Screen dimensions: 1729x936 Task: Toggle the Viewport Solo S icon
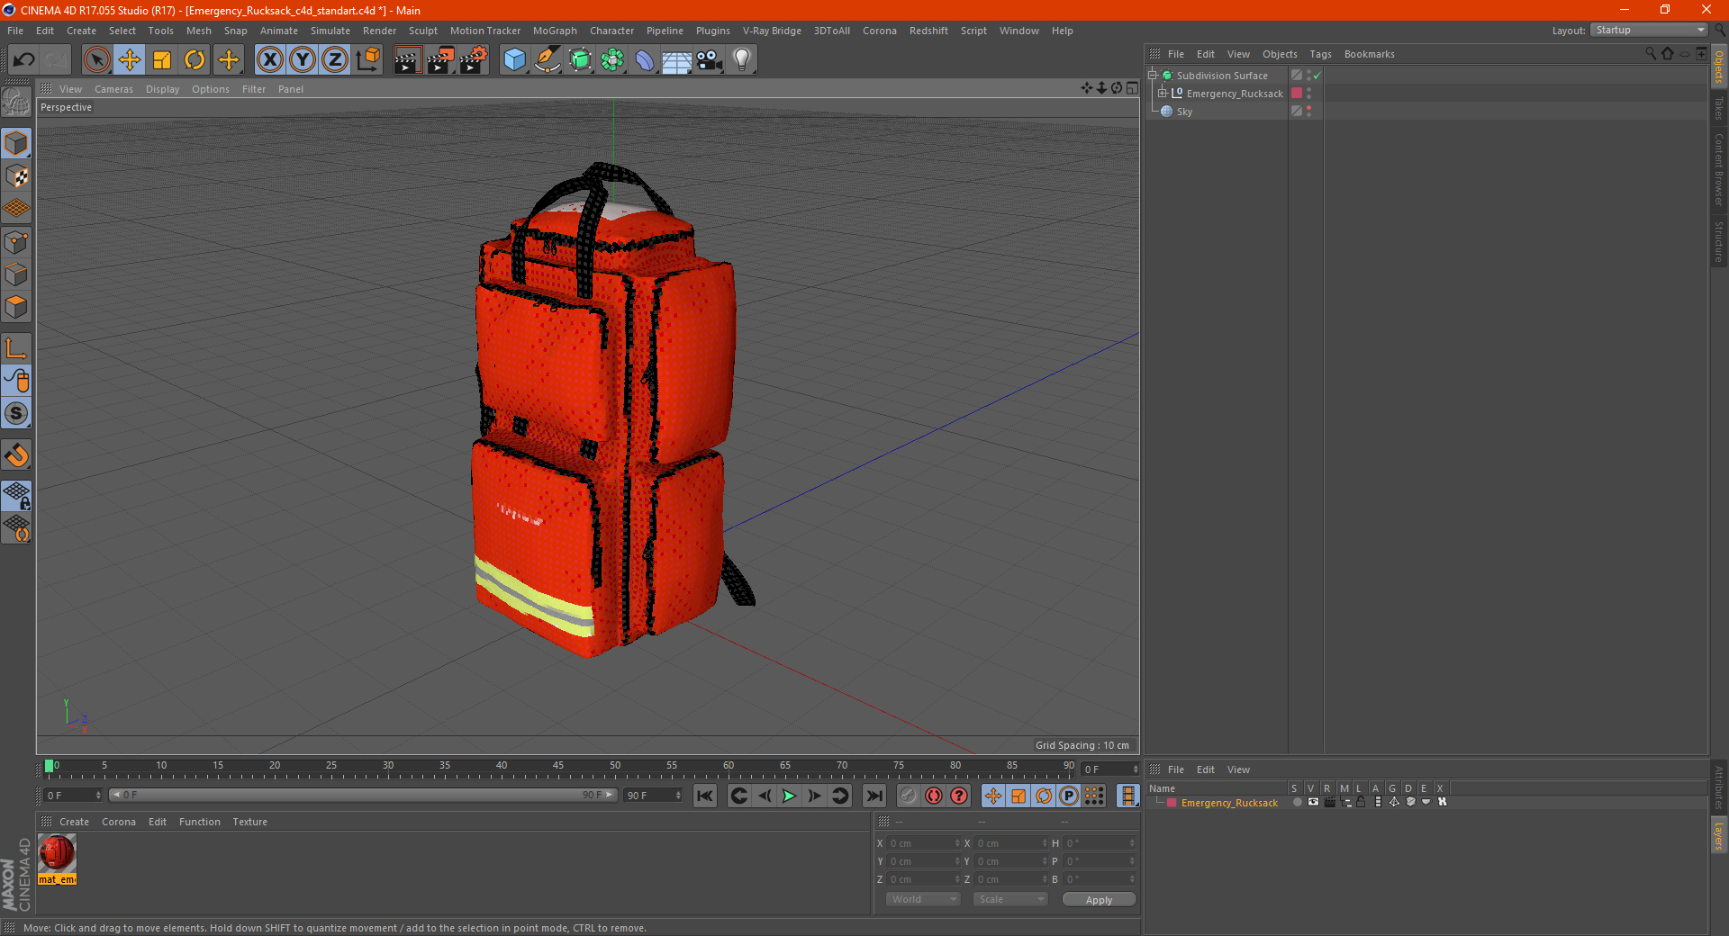(x=16, y=413)
